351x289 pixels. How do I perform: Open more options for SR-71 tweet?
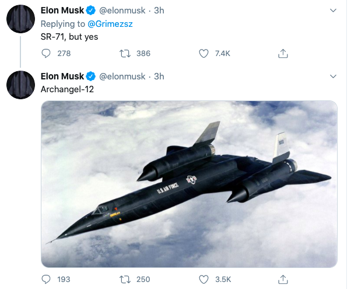tap(333, 11)
